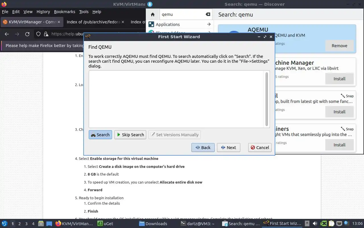Click Skip Search in the wizard
The width and height of the screenshot is (364, 228).
pos(130,135)
